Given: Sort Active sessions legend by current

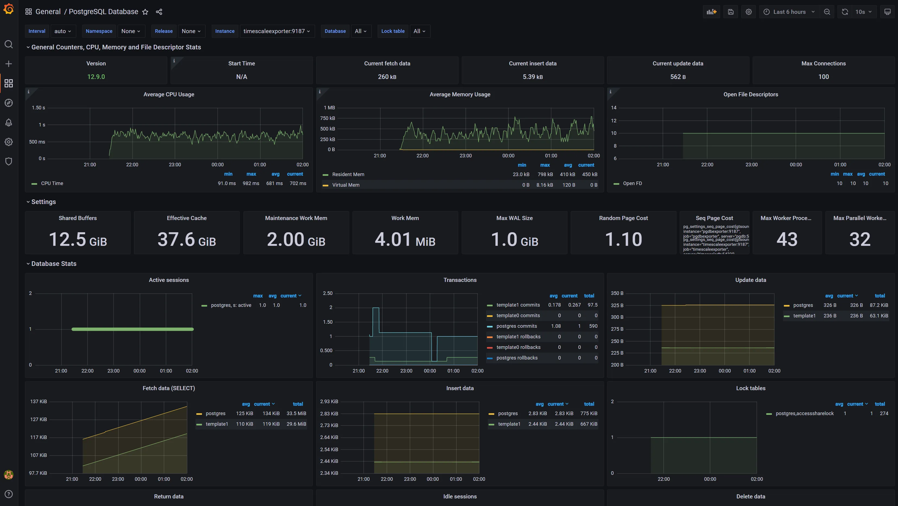Looking at the screenshot, I should pyautogui.click(x=291, y=296).
